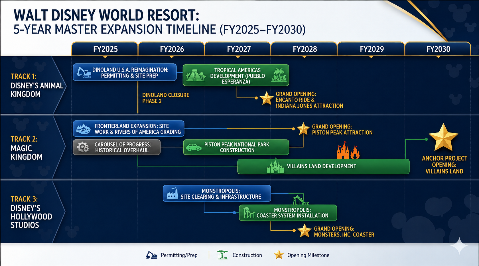This screenshot has width=479, height=266.
Task: Click the Opening Milestone legend star icon
Action: pos(279,255)
